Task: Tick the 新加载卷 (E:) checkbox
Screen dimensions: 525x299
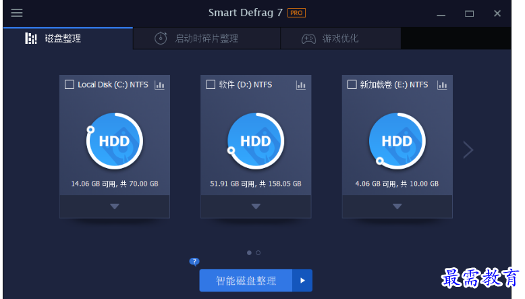Action: tap(352, 84)
